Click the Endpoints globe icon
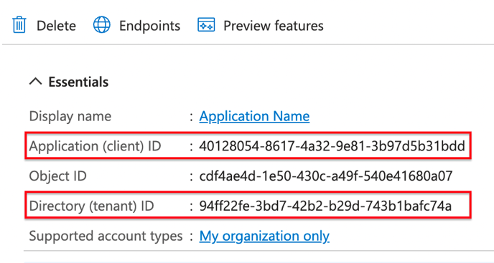Image resolution: width=494 pixels, height=263 pixels. pos(102,25)
